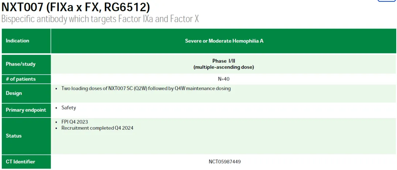The width and height of the screenshot is (397, 170).
Task: Select the bispecific antibody subtitle text
Action: coord(100,19)
